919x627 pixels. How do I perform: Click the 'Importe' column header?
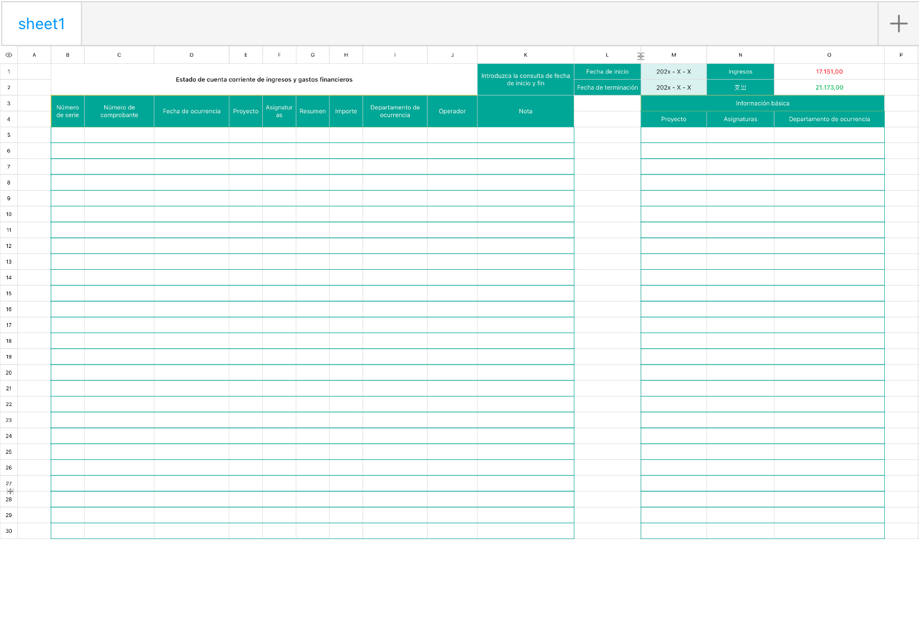pyautogui.click(x=346, y=111)
